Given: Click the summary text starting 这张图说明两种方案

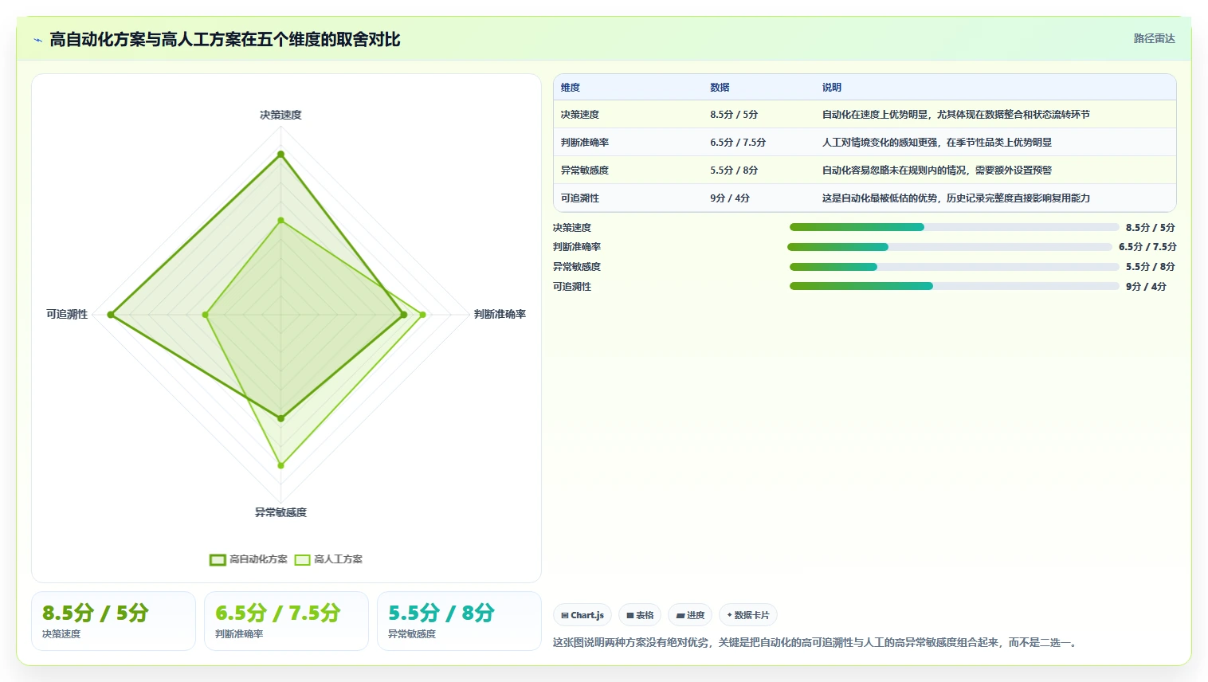Looking at the screenshot, I should click(x=817, y=642).
